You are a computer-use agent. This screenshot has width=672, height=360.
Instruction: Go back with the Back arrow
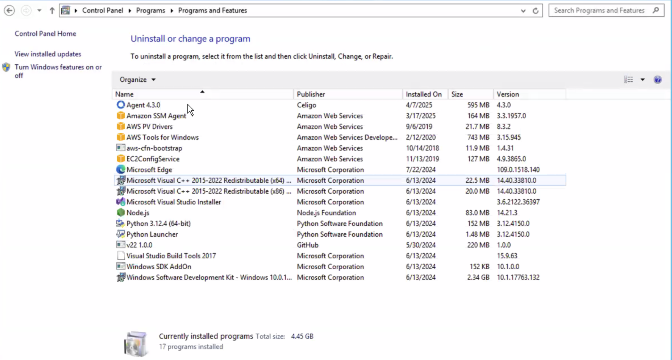pyautogui.click(x=9, y=11)
